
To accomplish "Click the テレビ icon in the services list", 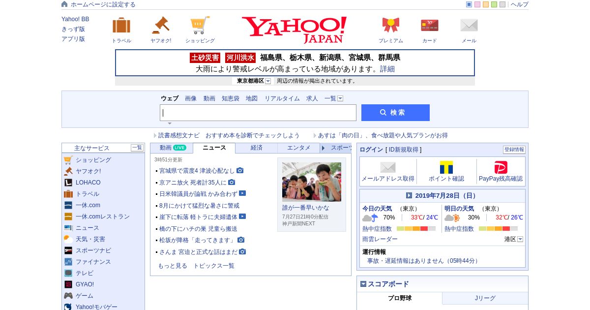I will tap(68, 273).
